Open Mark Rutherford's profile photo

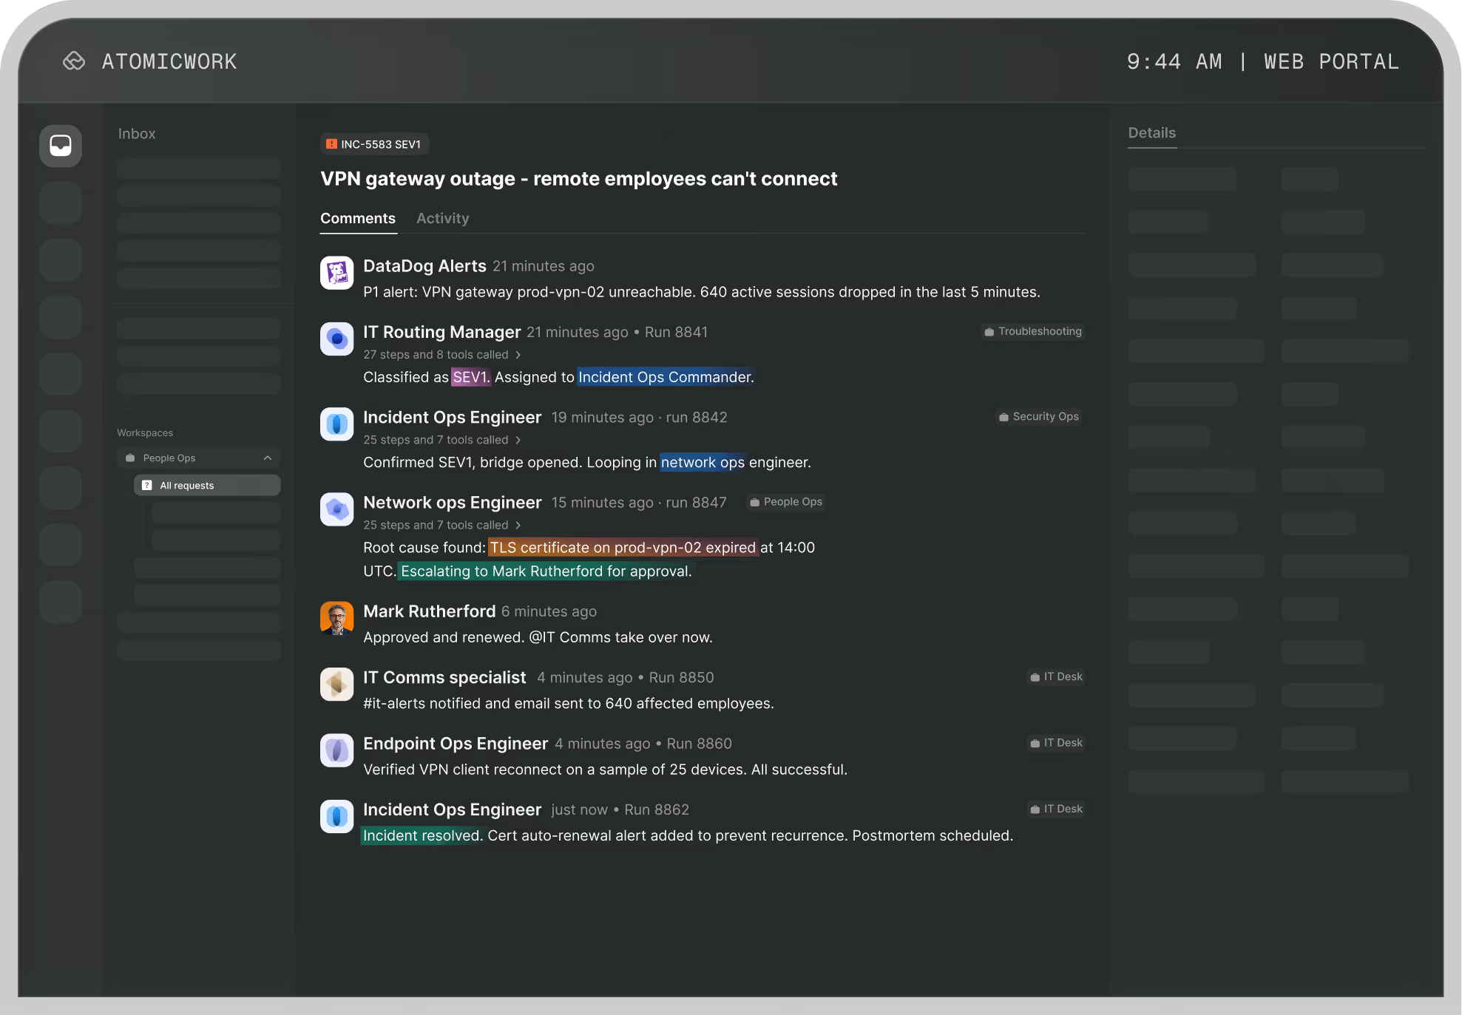(x=336, y=618)
